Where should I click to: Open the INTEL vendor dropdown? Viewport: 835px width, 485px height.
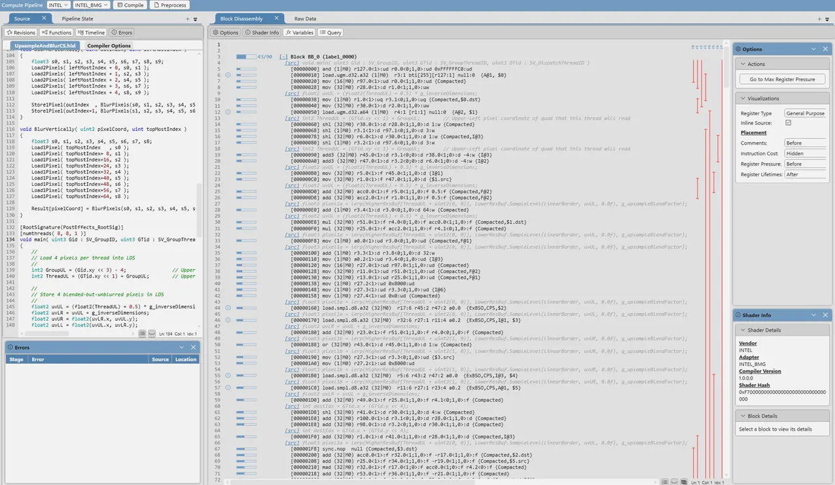(58, 5)
